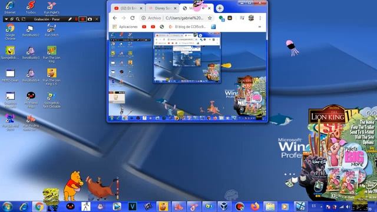The image size is (377, 212).
Task: Click the recorder toolbar camera screenshot icon
Action: point(90,19)
